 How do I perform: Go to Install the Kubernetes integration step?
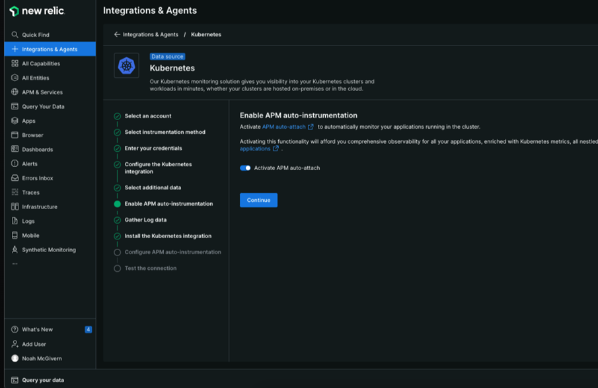point(168,236)
